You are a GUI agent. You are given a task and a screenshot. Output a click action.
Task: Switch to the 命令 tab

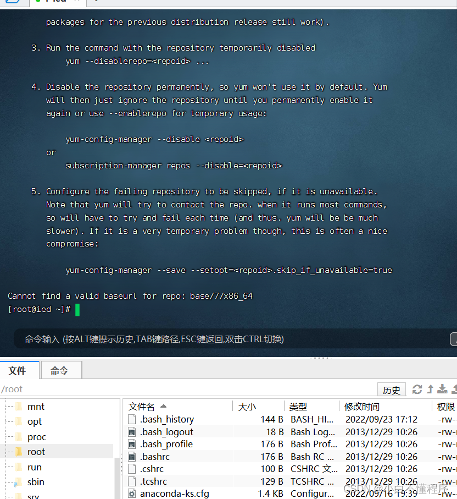click(x=60, y=370)
